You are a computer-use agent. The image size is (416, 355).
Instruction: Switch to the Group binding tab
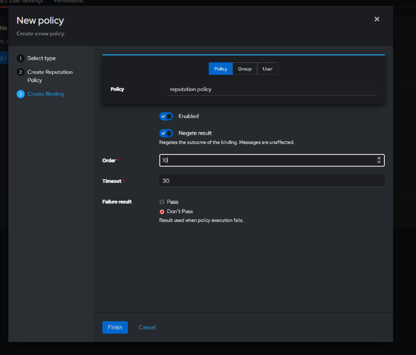[x=244, y=69]
